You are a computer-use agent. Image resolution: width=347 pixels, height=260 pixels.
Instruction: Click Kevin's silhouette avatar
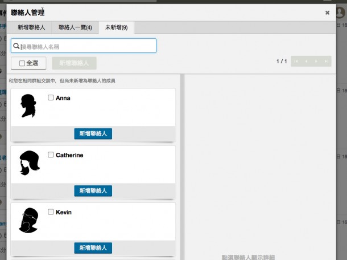28,220
